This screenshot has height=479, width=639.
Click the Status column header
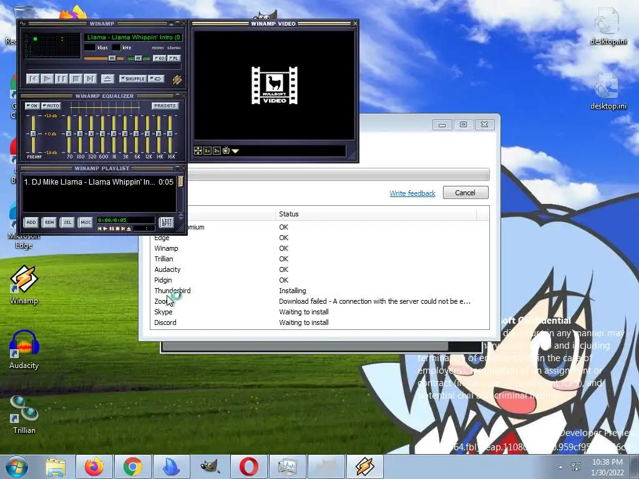[x=377, y=214]
